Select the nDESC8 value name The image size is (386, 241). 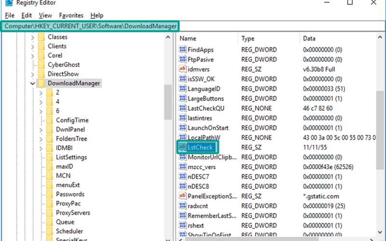(198, 187)
